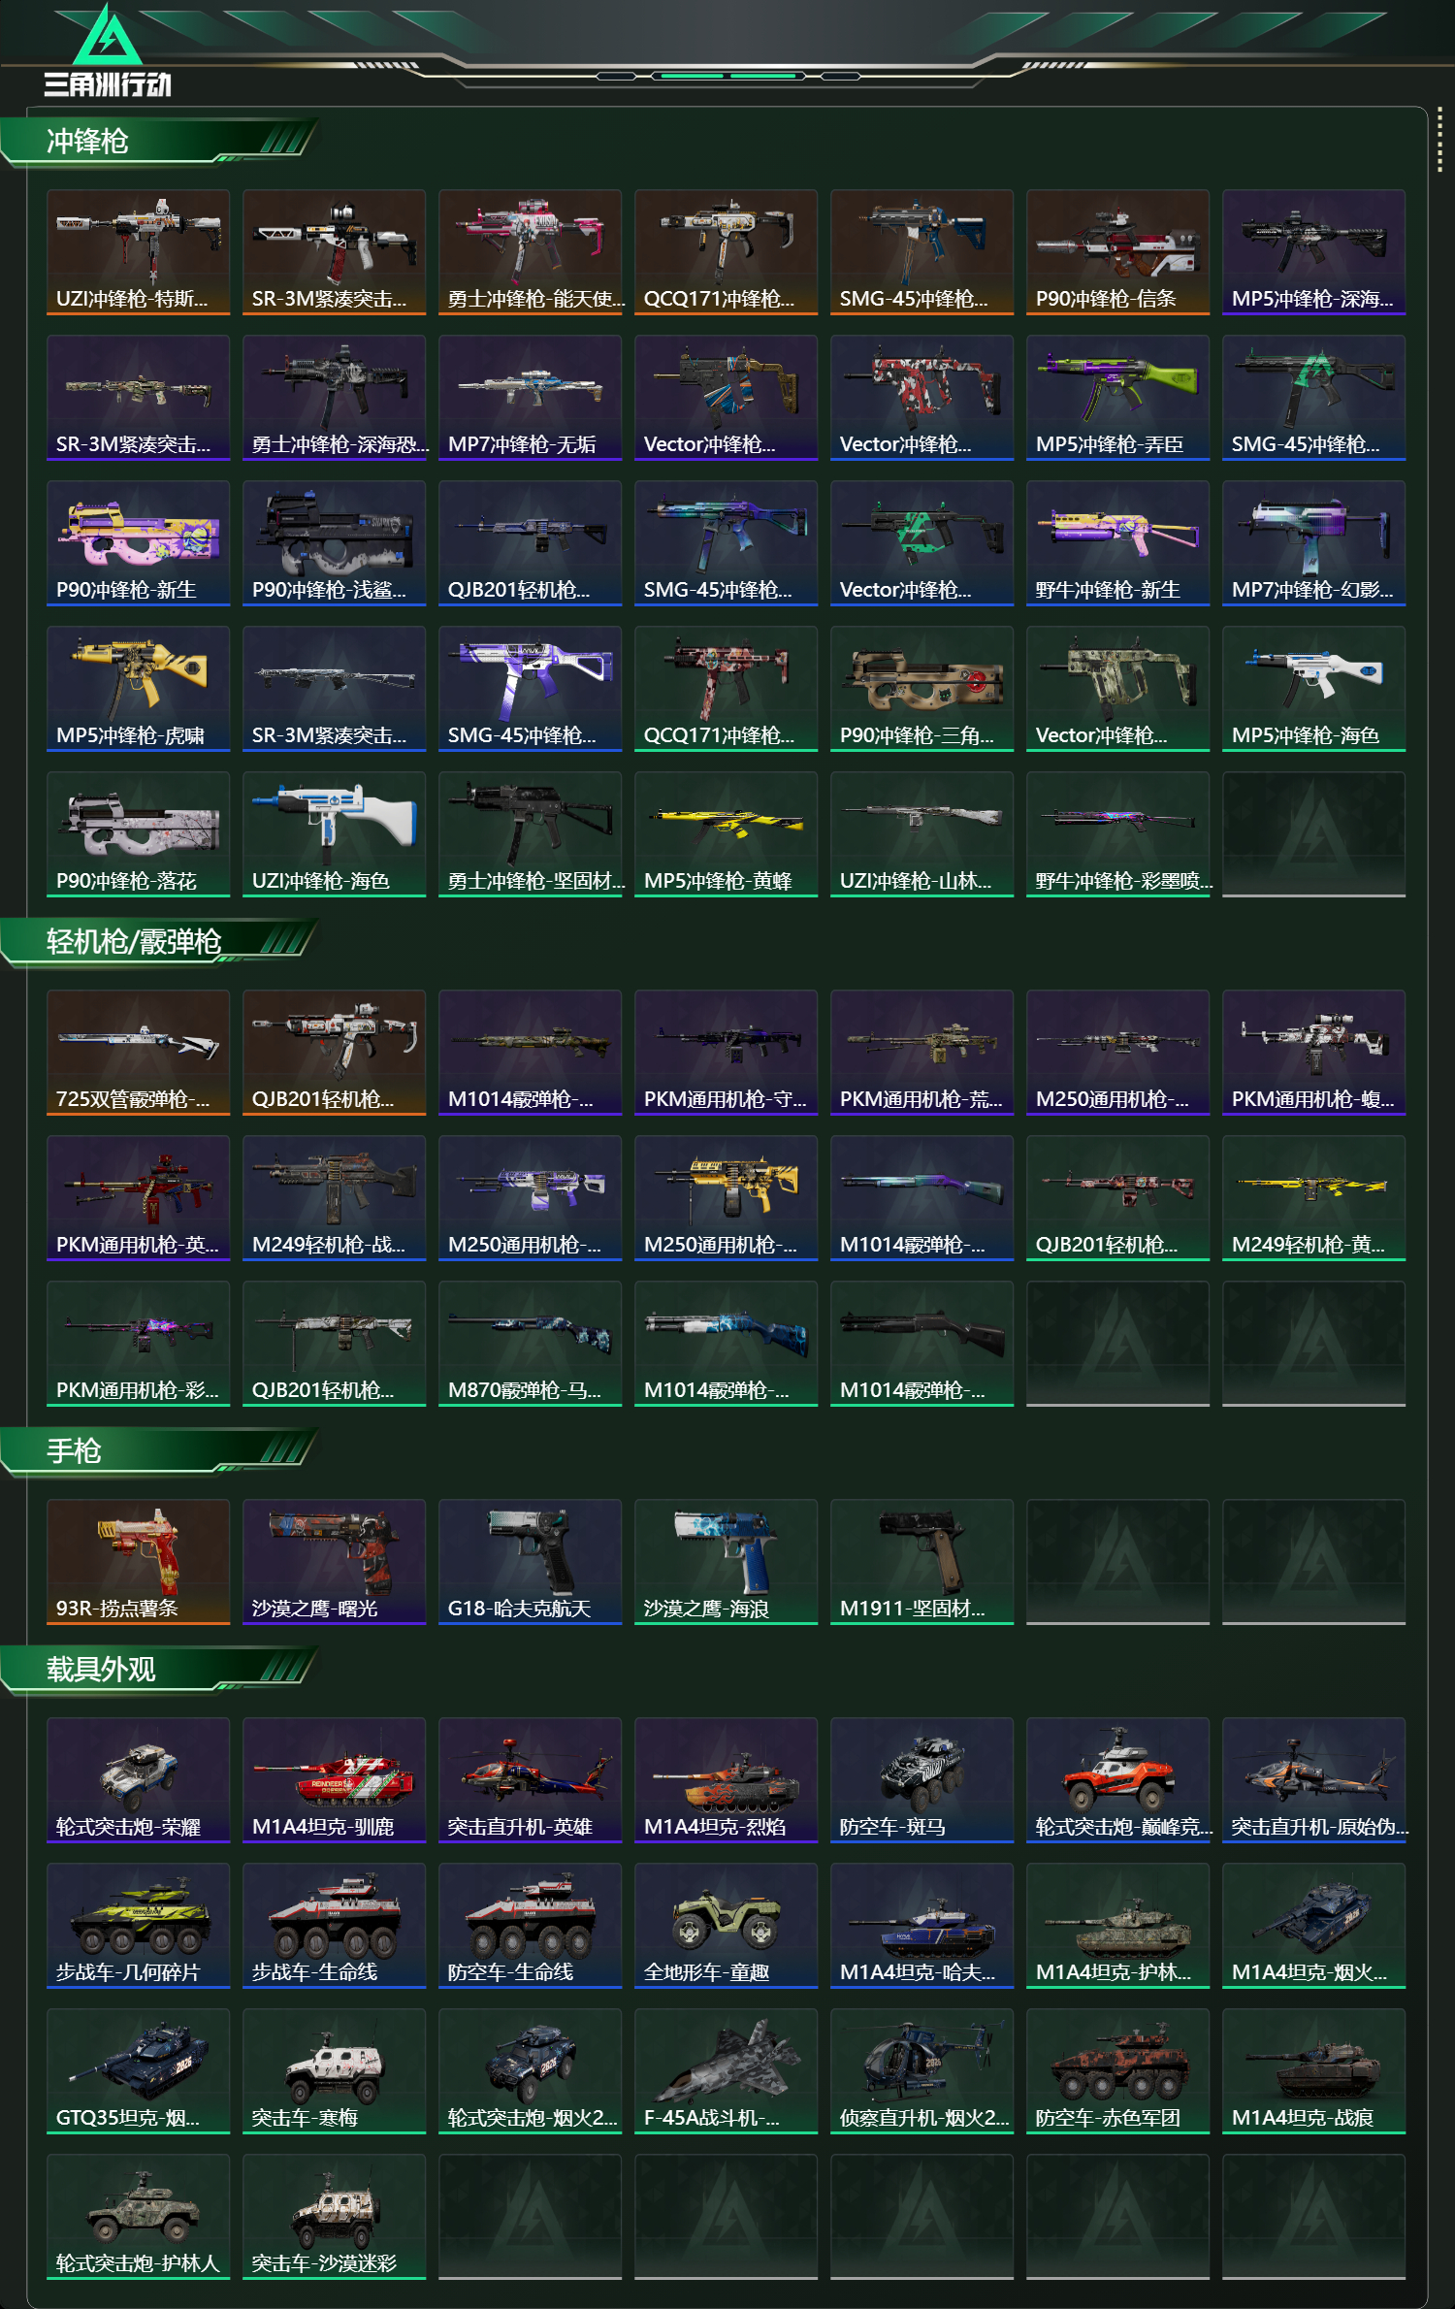Select the P90冲锋枪-信条 skin
The image size is (1455, 2309).
(1117, 252)
